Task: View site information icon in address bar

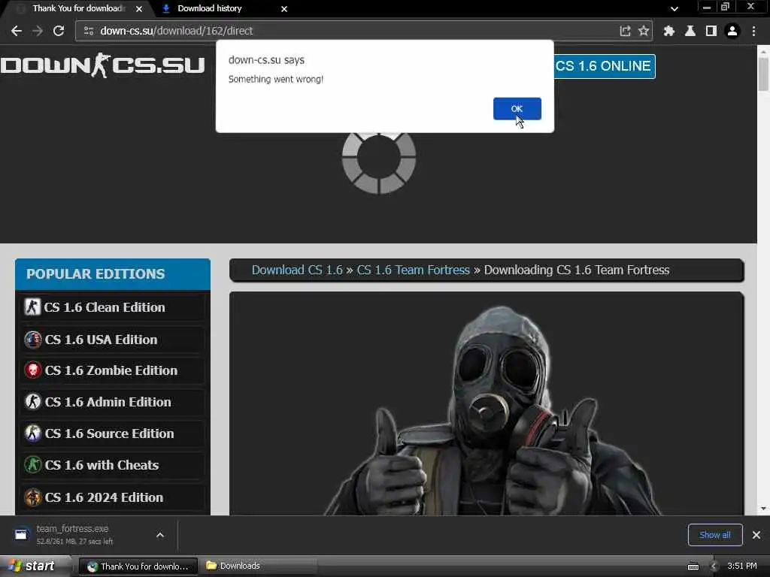Action: [x=89, y=31]
